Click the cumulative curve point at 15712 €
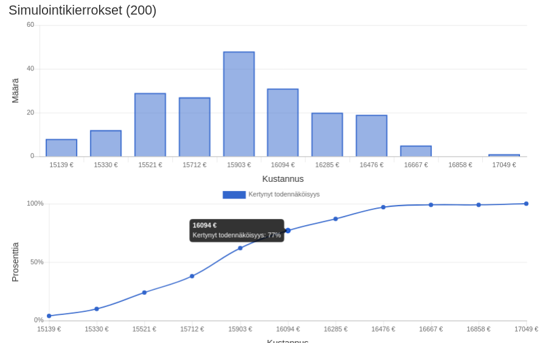551x343 pixels. 192,276
